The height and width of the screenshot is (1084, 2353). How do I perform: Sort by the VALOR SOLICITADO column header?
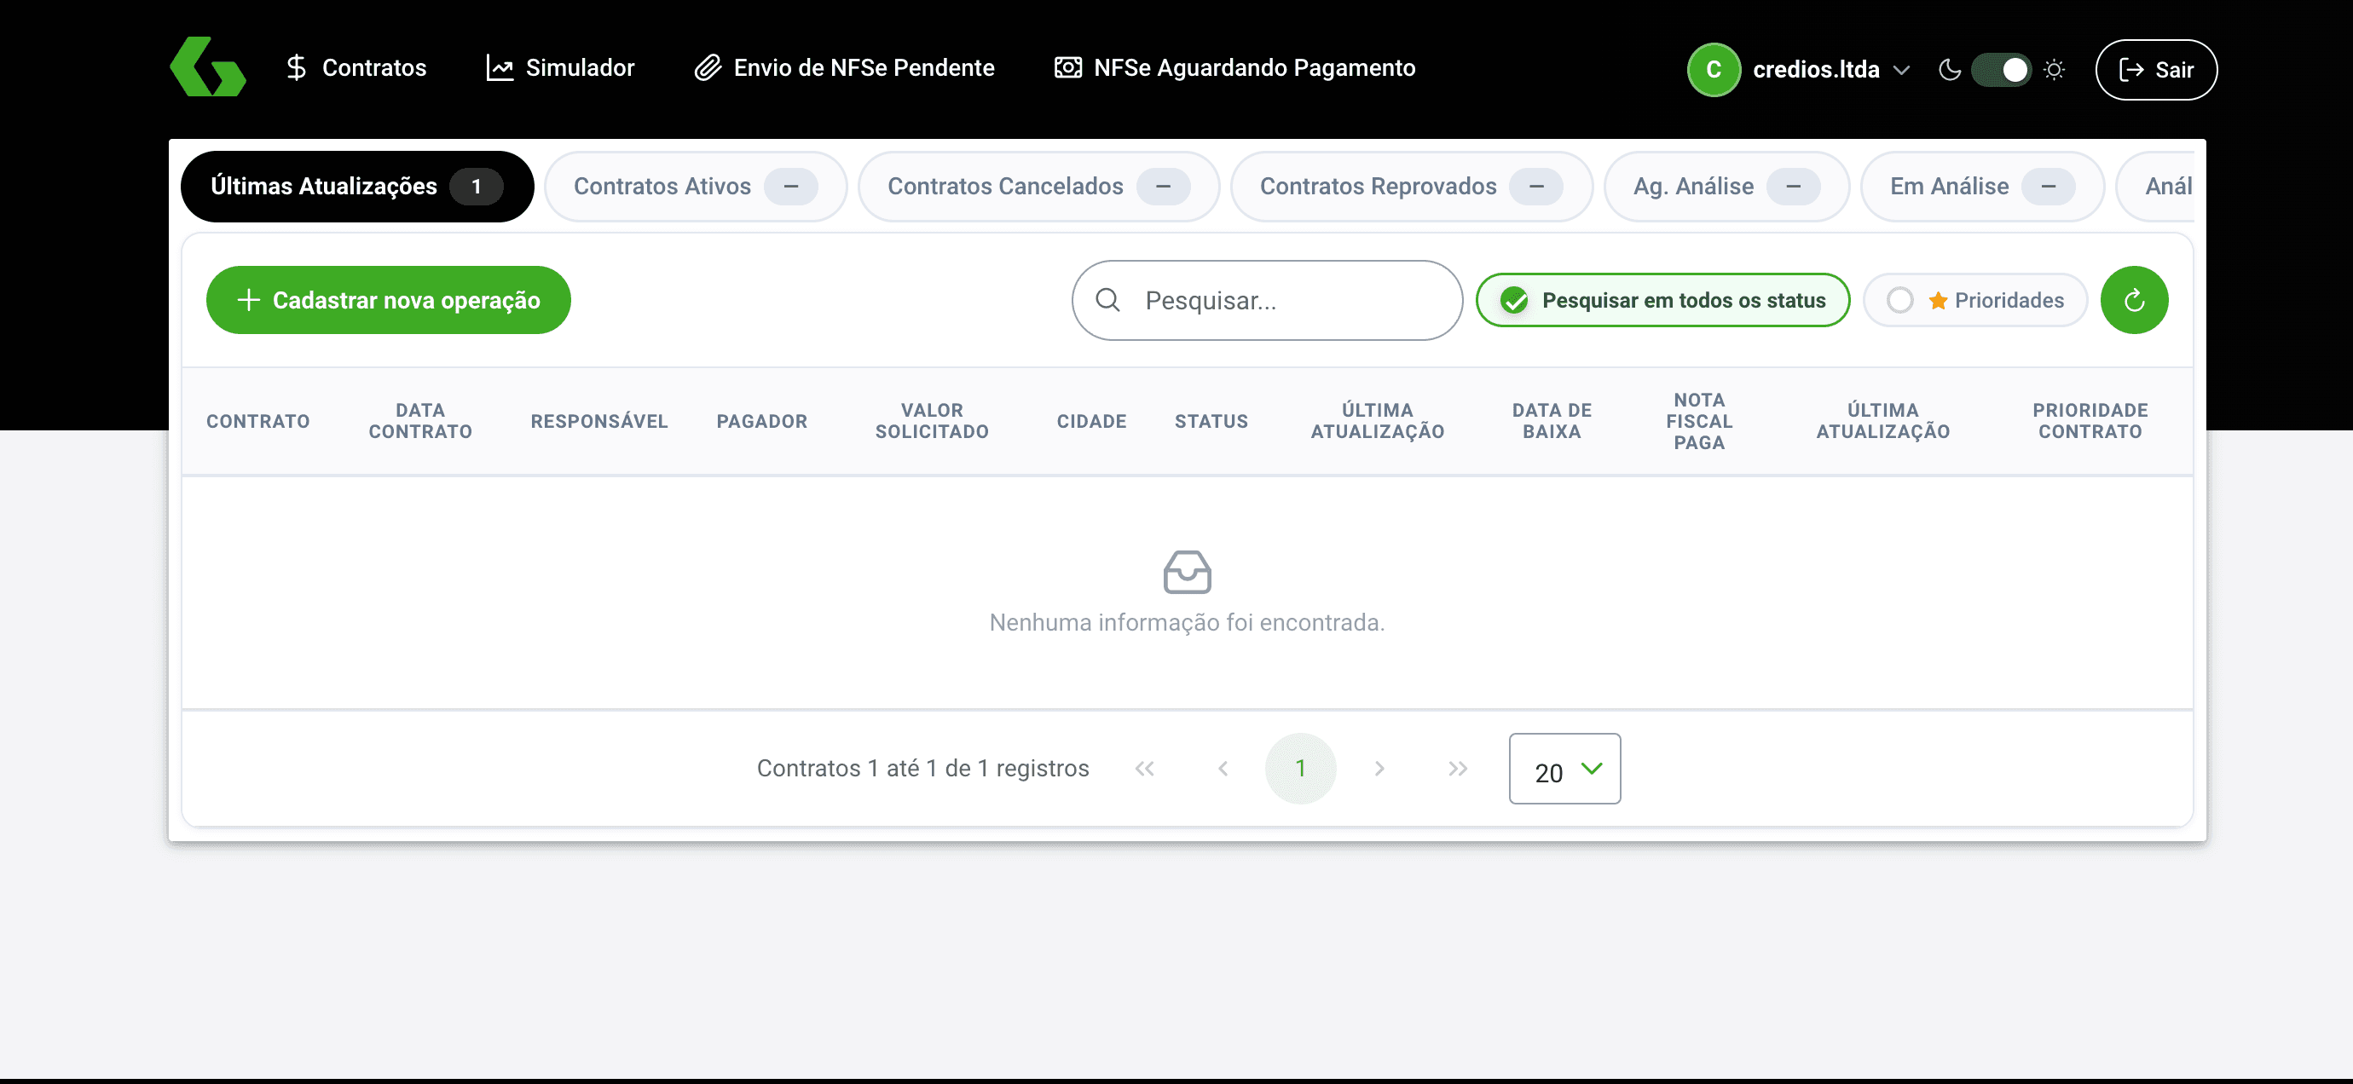932,421
